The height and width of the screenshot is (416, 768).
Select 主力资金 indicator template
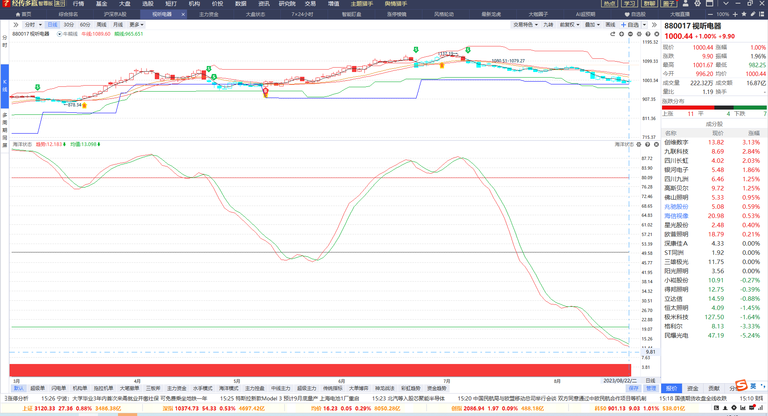pos(177,388)
